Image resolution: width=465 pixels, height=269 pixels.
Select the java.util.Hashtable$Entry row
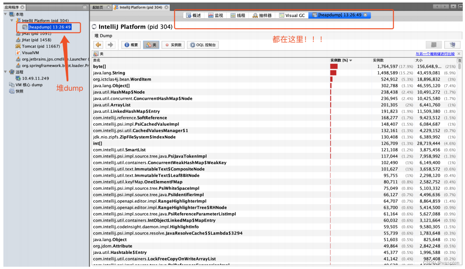click(x=275, y=252)
